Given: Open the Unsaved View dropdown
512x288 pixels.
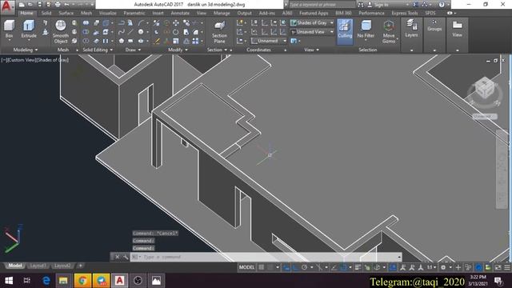Looking at the screenshot, I should (312, 32).
